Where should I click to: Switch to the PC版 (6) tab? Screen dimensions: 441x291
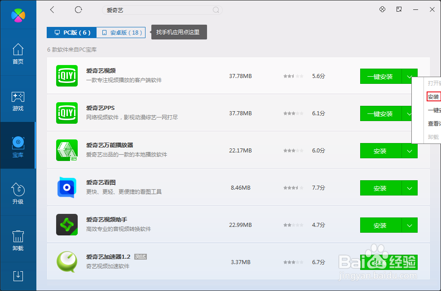click(72, 33)
